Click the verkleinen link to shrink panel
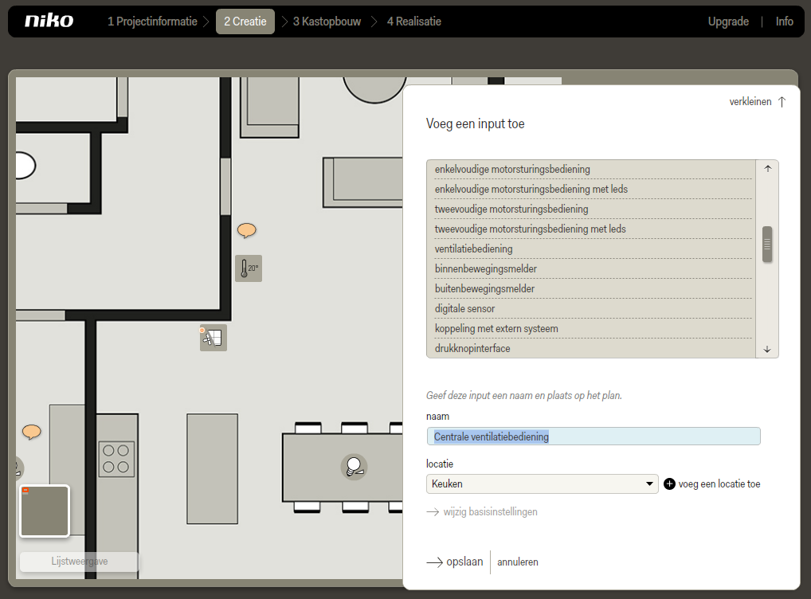This screenshot has width=811, height=599. coord(750,102)
